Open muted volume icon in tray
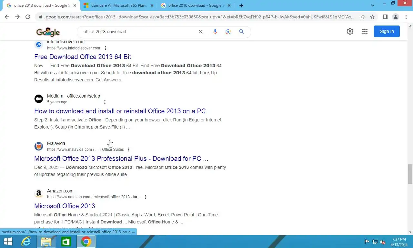Viewport: 413px width, 248px height. [x=383, y=242]
